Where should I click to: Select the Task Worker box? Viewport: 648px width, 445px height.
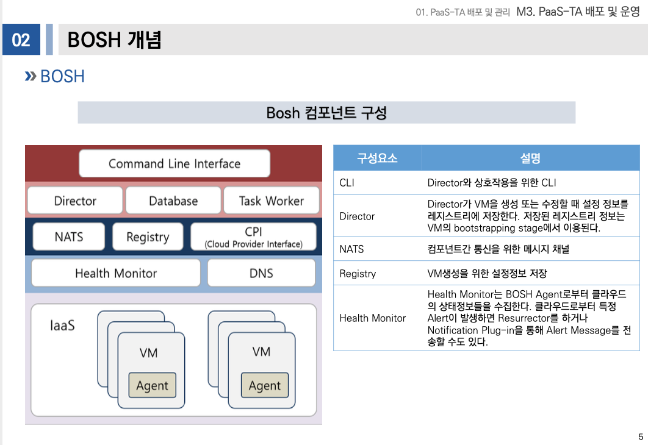click(272, 201)
